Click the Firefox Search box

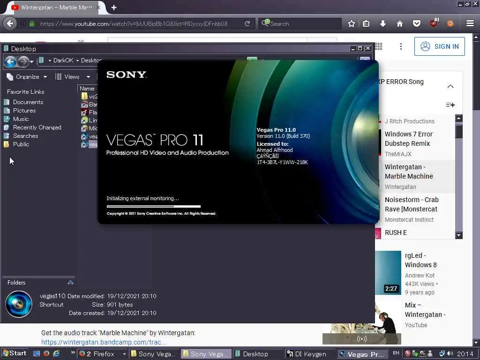tap(300, 23)
